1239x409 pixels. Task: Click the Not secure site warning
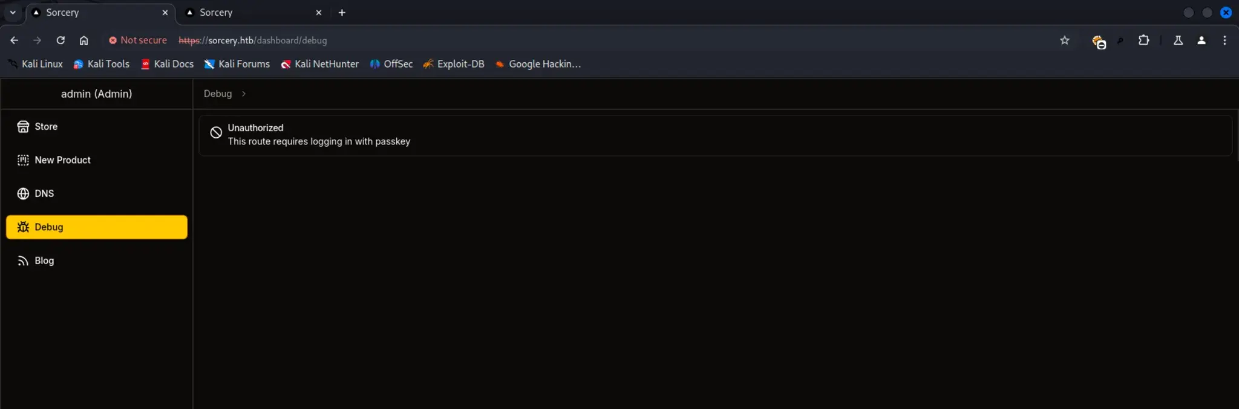tap(138, 40)
